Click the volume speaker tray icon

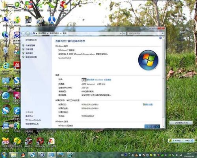click(x=177, y=155)
